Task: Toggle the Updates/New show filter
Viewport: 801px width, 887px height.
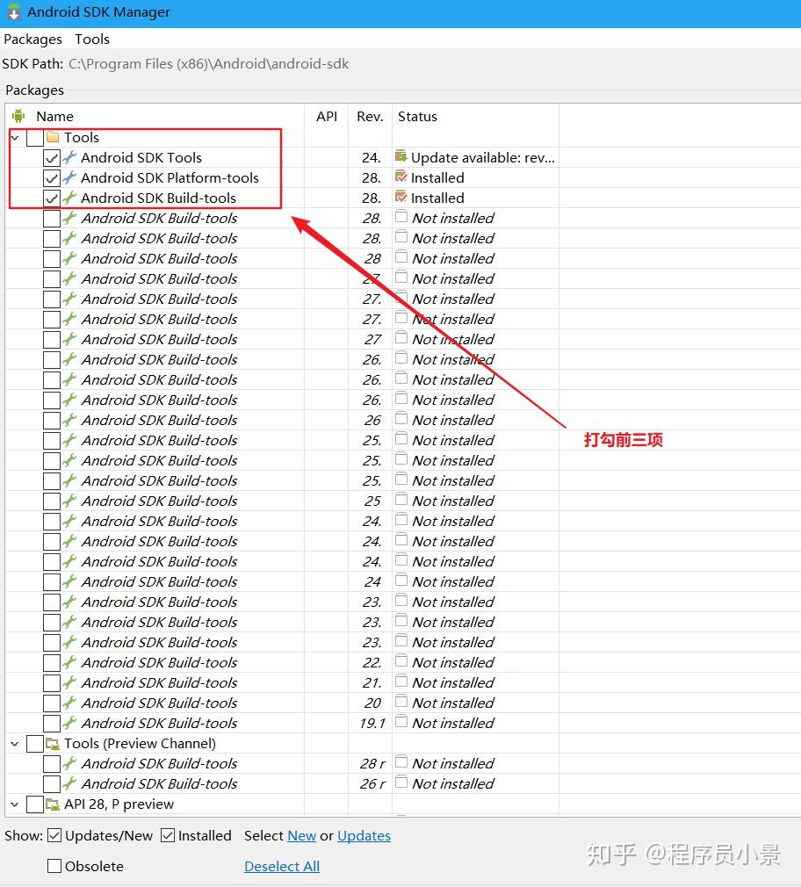Action: (54, 835)
